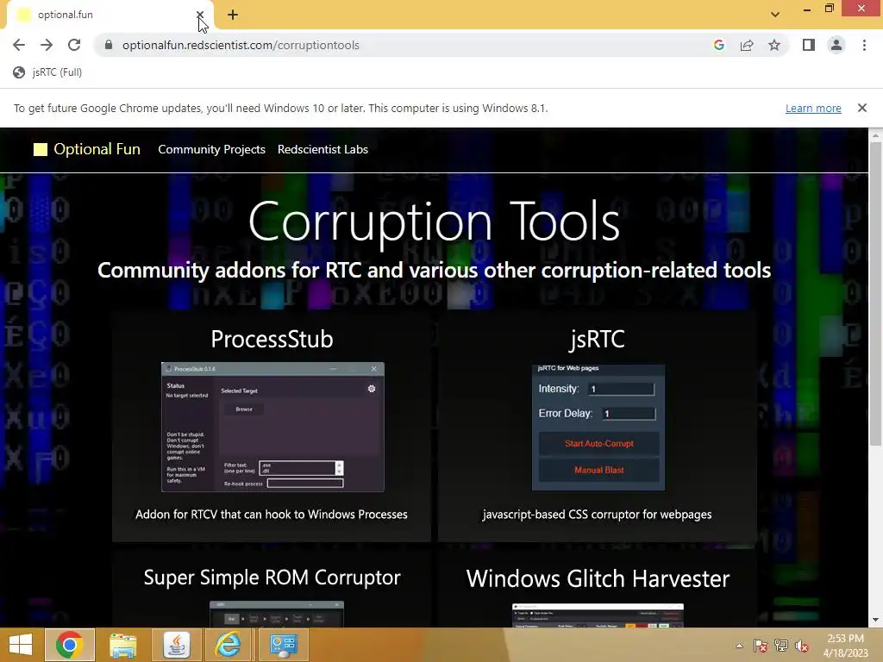Open the taskbar clock and date
The height and width of the screenshot is (662, 883).
[x=846, y=646]
